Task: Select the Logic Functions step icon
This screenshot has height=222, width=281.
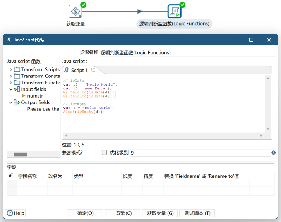Action: [x=174, y=12]
